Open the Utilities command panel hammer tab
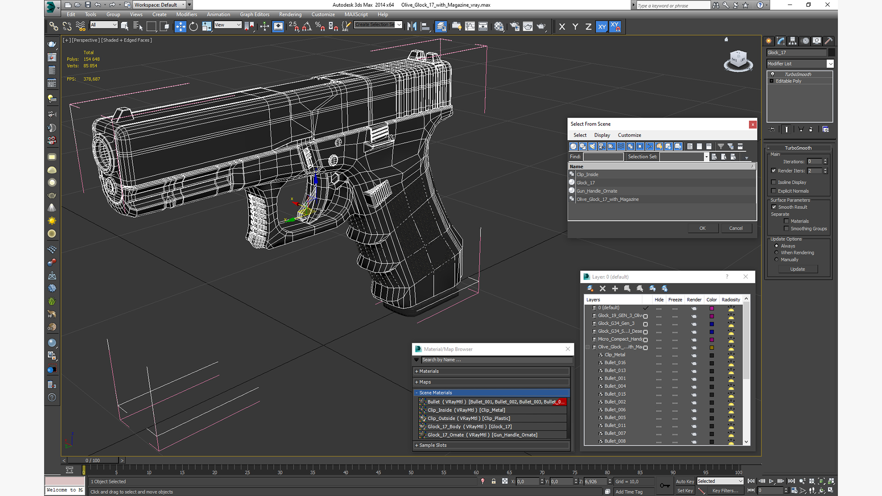 [x=829, y=41]
